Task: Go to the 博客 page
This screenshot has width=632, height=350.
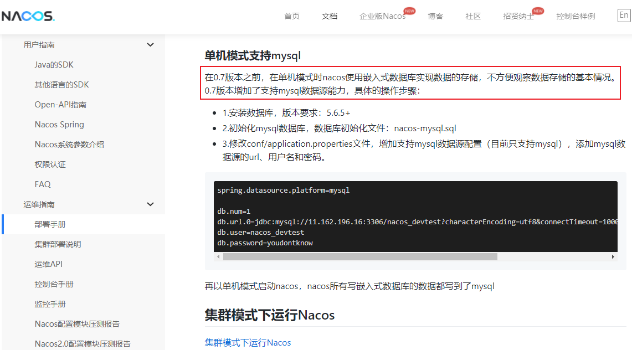Action: (x=435, y=16)
